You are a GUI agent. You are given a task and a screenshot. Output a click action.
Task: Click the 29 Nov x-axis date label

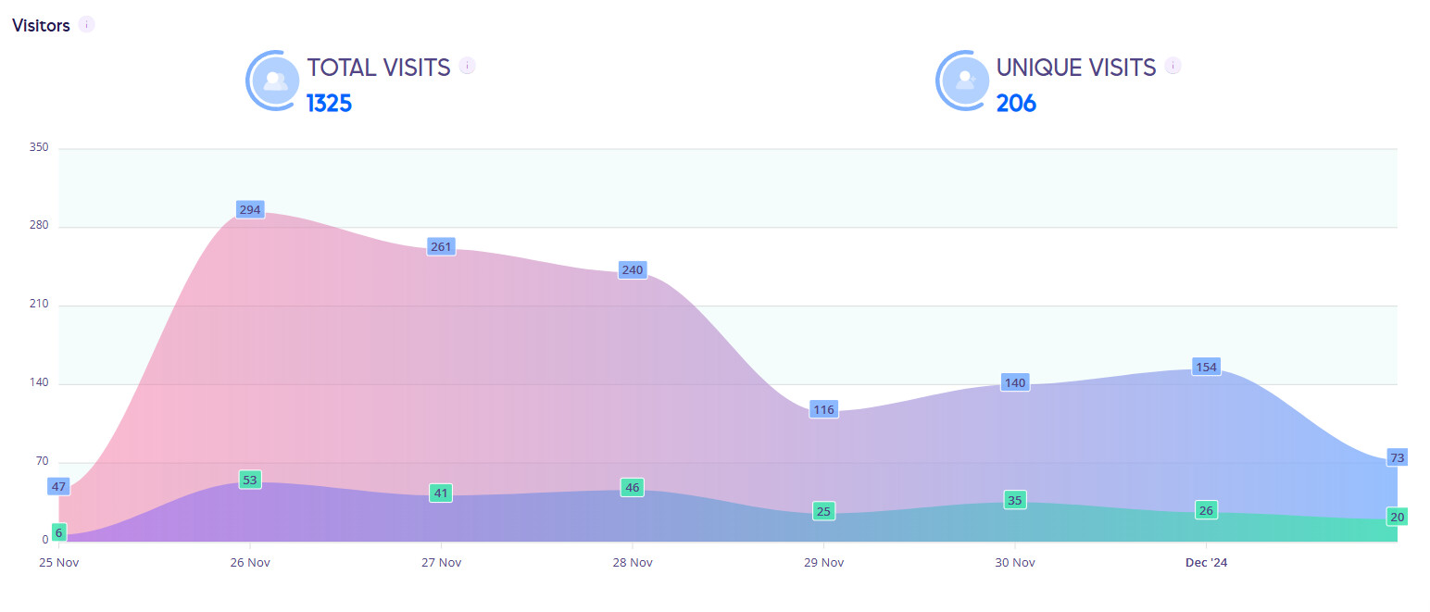click(x=823, y=562)
